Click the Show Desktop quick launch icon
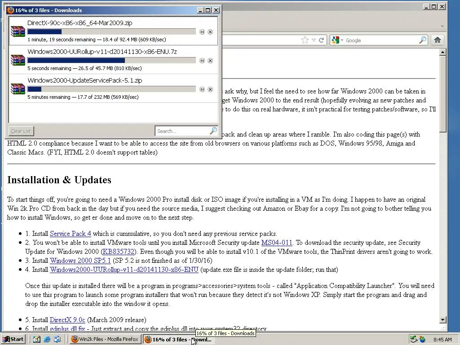This screenshot has width=460, height=345. (37, 340)
